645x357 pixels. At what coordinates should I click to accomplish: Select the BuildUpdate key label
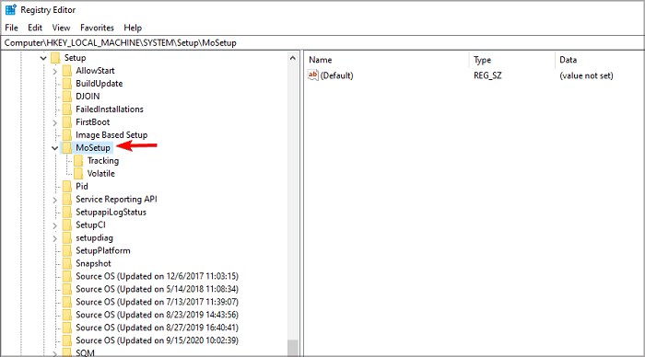pos(100,84)
